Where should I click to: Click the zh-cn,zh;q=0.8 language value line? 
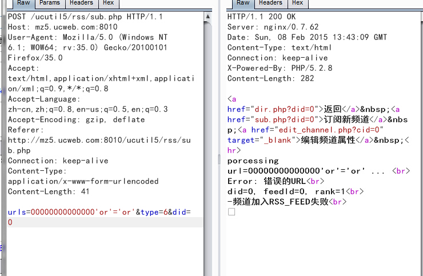coord(87,109)
